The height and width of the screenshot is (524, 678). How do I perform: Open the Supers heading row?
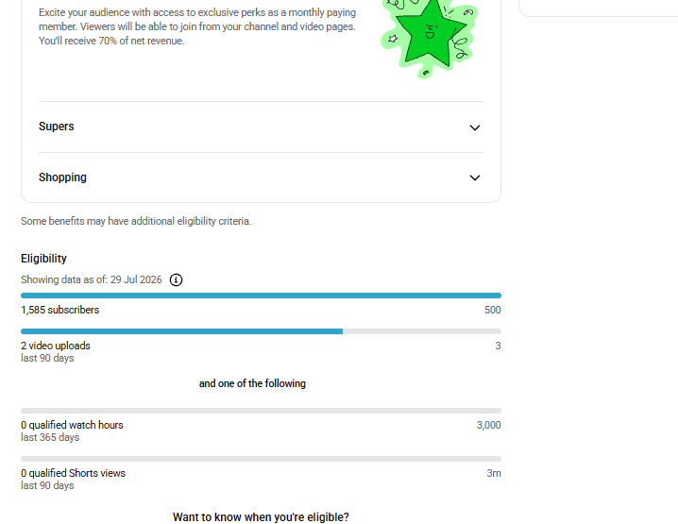[x=261, y=127]
